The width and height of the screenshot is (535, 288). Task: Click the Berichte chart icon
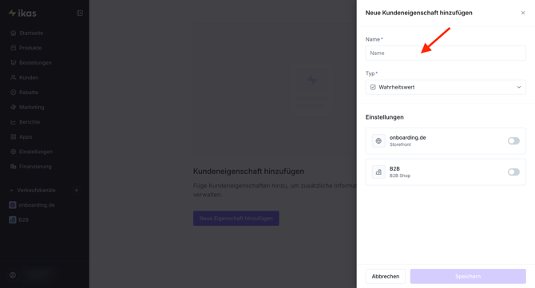(x=14, y=122)
